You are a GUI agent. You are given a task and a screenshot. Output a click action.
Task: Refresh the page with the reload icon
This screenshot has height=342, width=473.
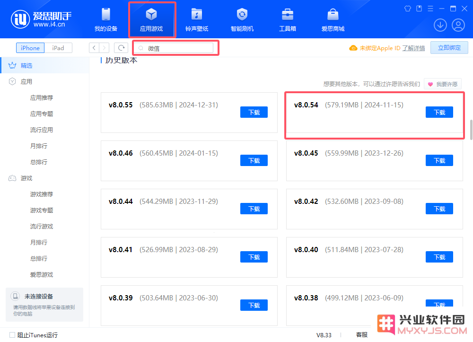[121, 48]
